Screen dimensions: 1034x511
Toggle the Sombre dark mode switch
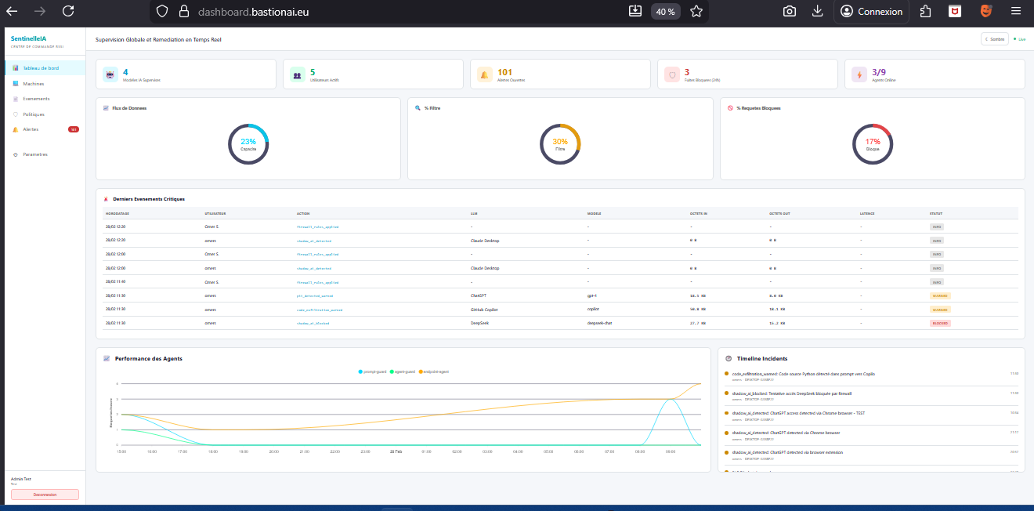coord(994,38)
